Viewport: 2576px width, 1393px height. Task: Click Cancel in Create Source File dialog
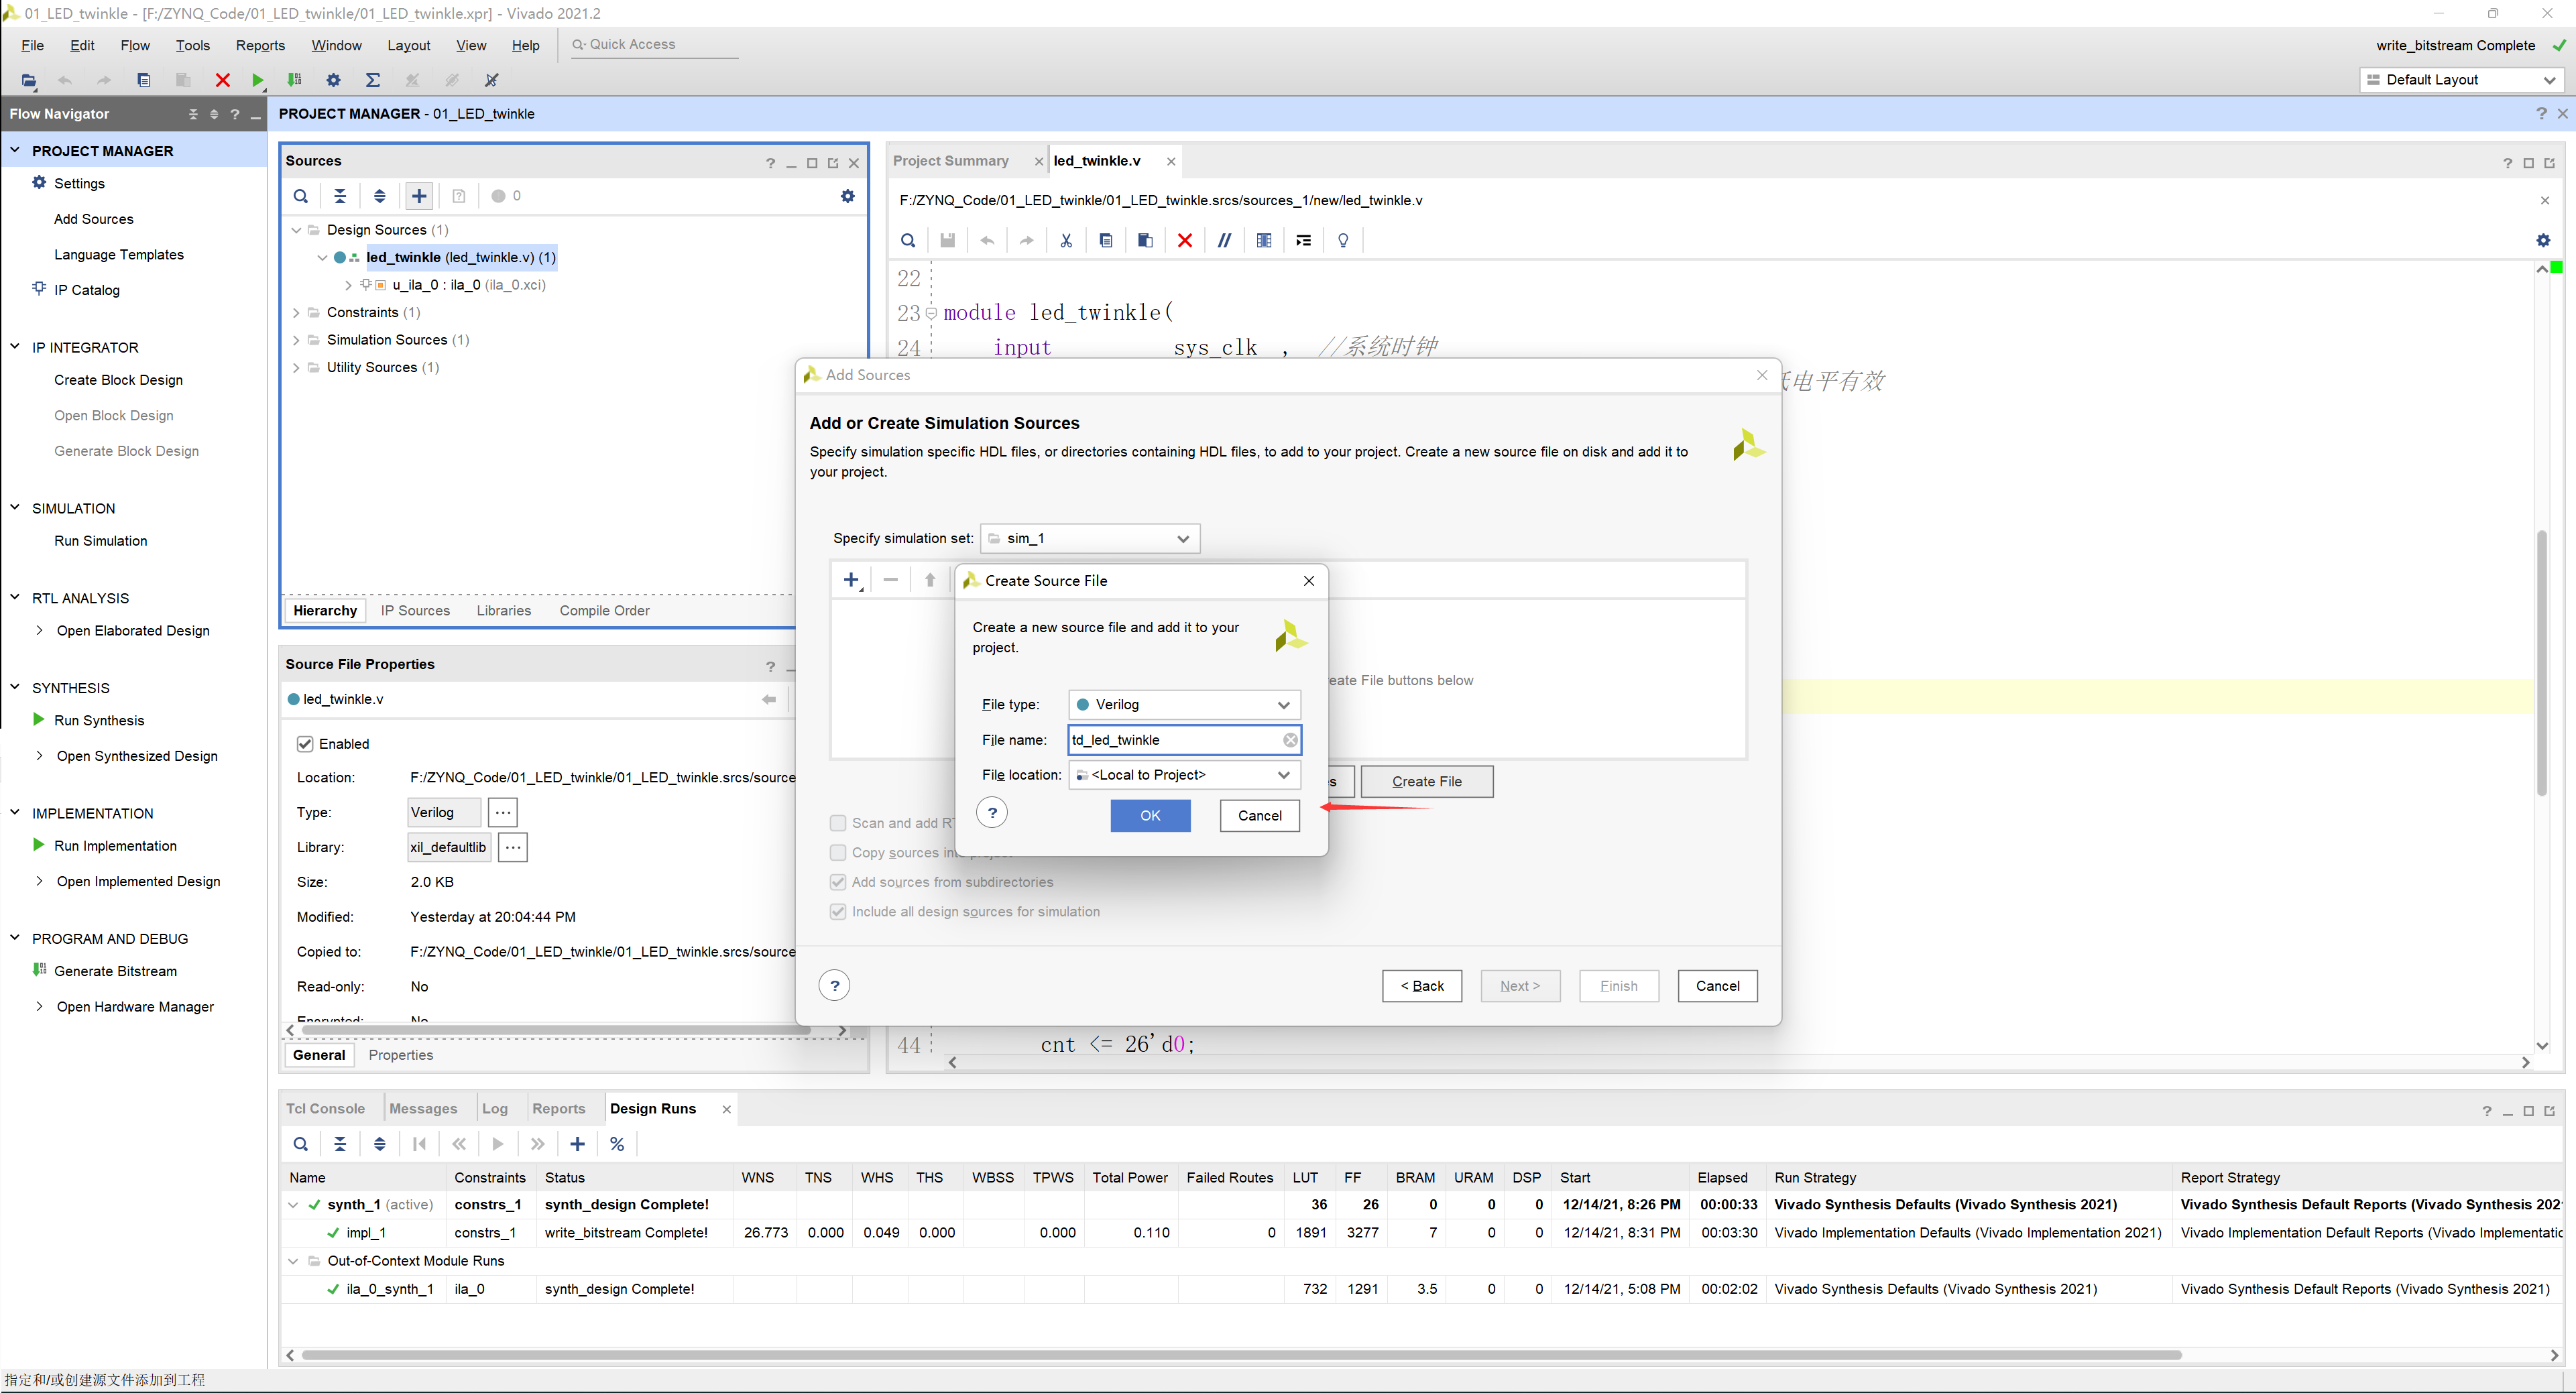tap(1259, 816)
